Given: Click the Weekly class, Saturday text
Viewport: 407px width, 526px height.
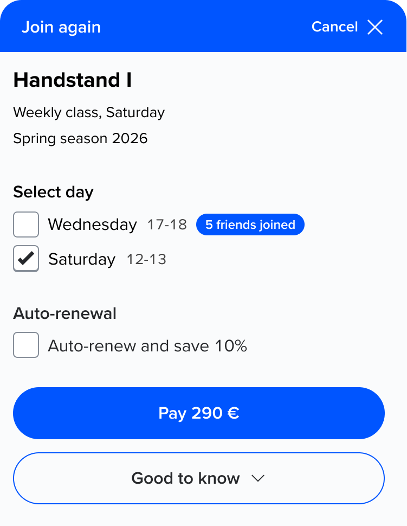Looking at the screenshot, I should 89,113.
